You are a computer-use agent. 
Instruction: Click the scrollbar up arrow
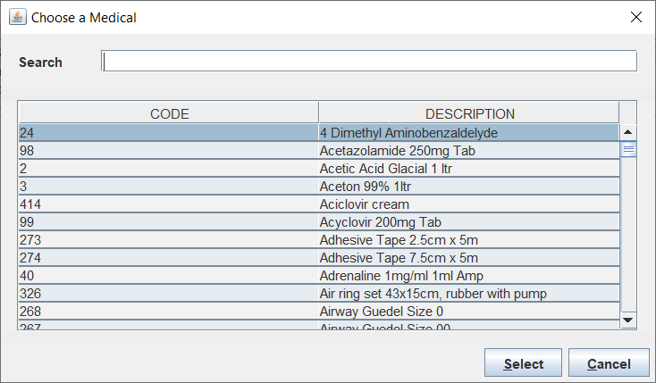(x=628, y=132)
